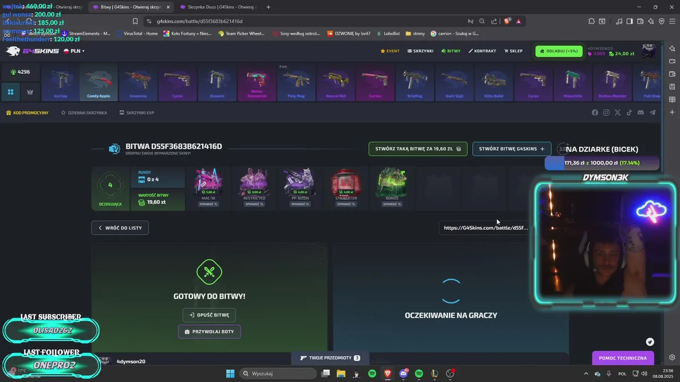Open File Explorer from taskbar
This screenshot has height=382, width=680.
341,374
